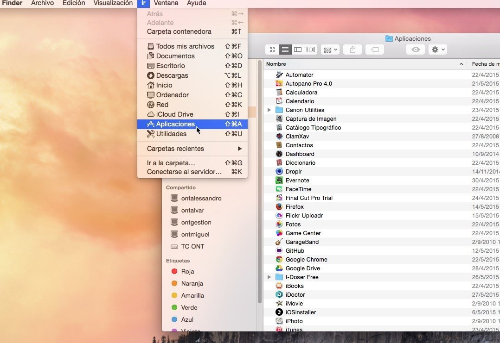This screenshot has height=343, width=500.
Task: Select the Fotos app icon
Action: click(x=279, y=224)
